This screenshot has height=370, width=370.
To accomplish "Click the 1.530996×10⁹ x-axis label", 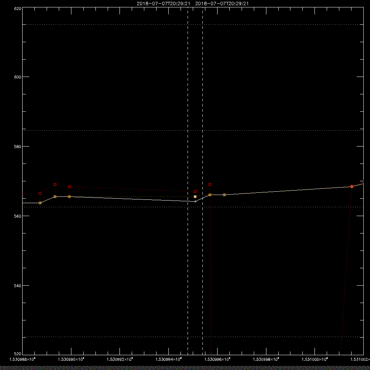I will [217, 359].
